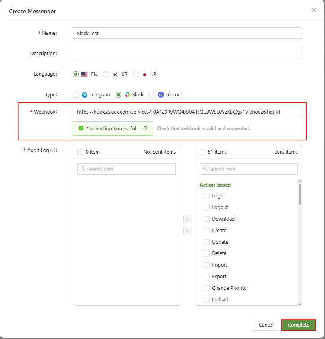Close the Create Messenger dialog
Screen dimensions: 325x339
click(x=314, y=10)
